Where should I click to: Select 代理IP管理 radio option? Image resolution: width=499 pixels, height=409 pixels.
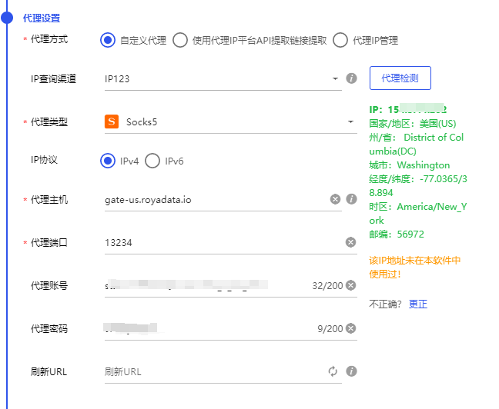[x=340, y=41]
